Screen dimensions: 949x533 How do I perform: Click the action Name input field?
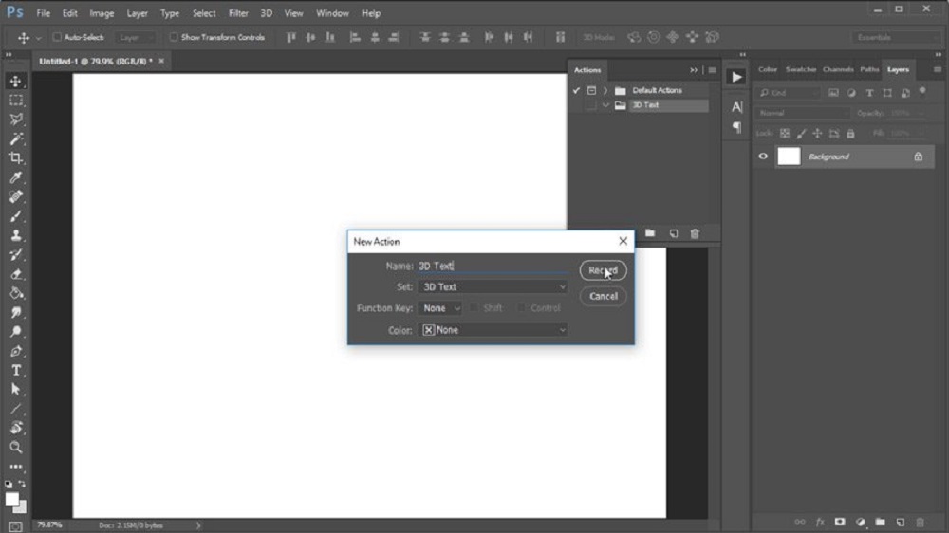[493, 266]
